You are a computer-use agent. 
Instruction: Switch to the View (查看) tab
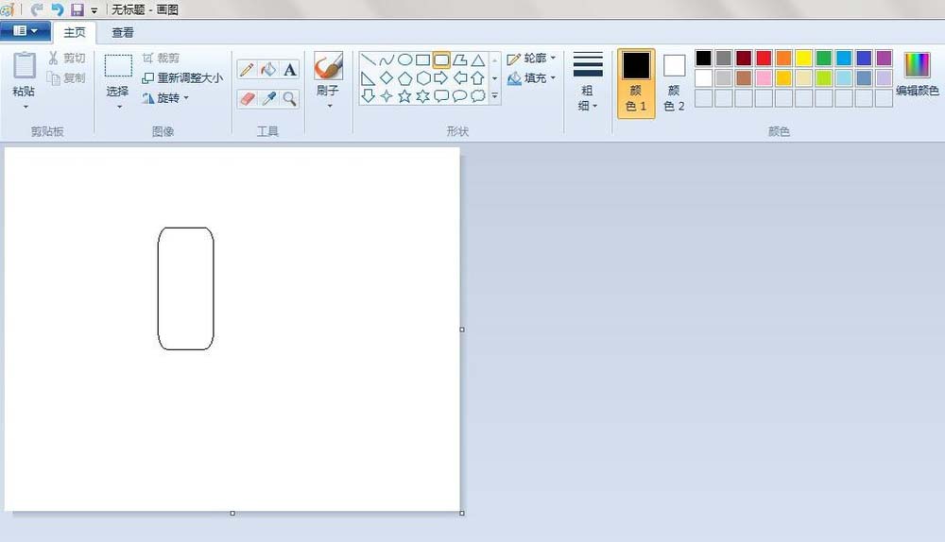point(122,32)
